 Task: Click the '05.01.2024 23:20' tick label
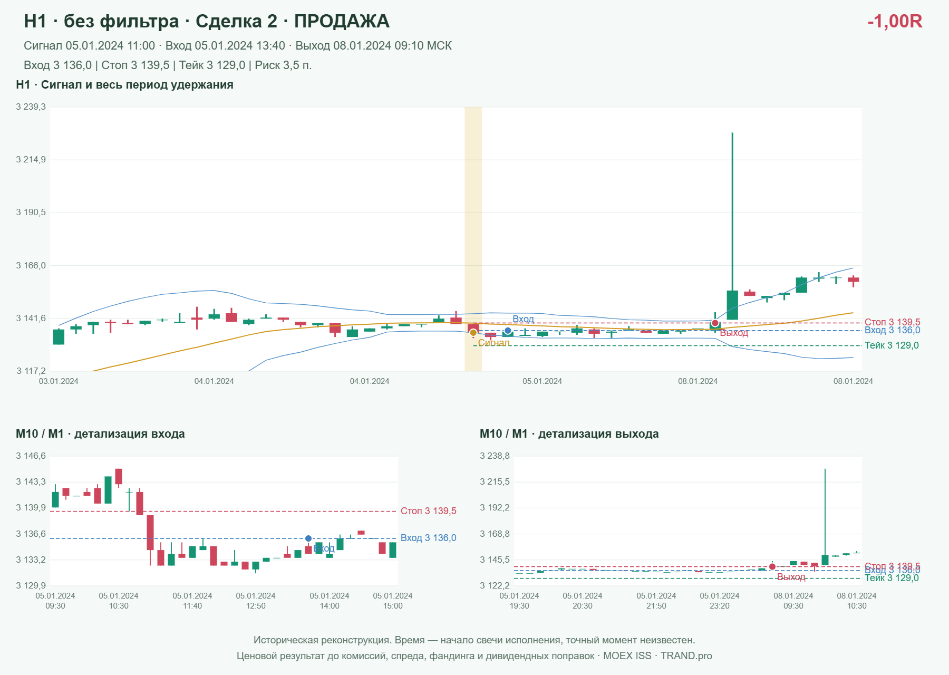tap(720, 601)
